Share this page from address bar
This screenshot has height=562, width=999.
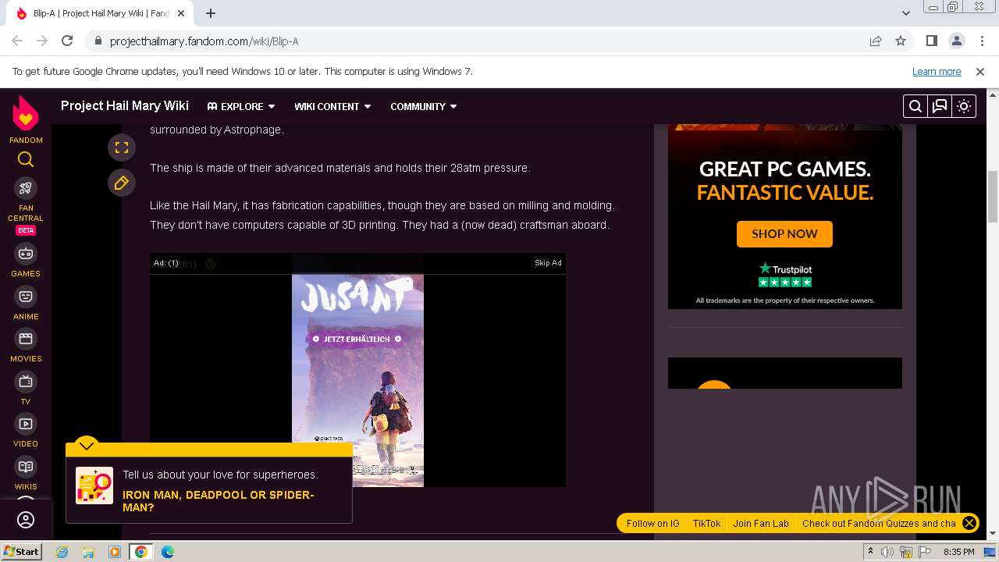(x=876, y=41)
